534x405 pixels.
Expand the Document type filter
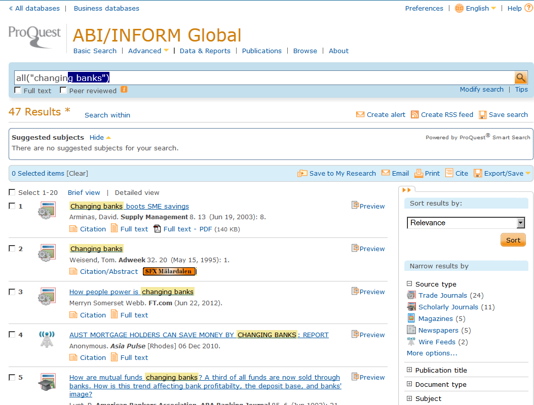point(409,384)
